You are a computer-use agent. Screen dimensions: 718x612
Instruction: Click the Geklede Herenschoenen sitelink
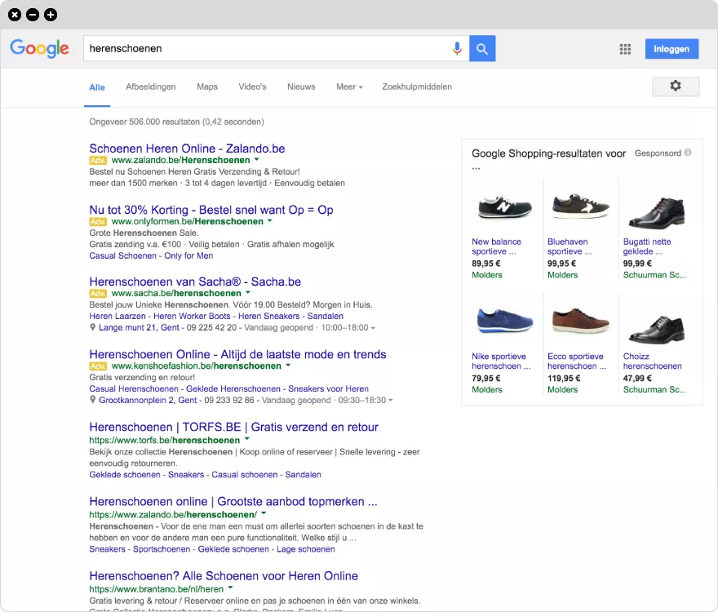tap(233, 388)
